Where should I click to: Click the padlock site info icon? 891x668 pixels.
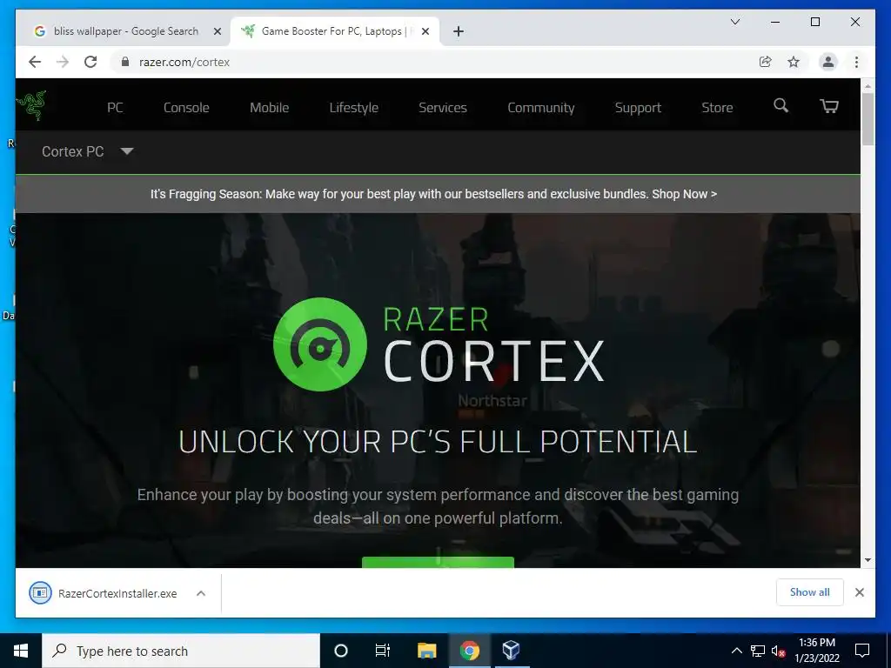(125, 62)
